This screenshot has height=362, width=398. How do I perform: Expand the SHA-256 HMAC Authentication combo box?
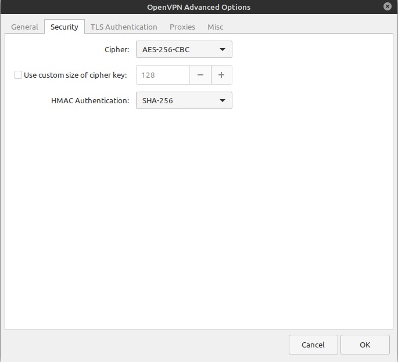click(184, 101)
